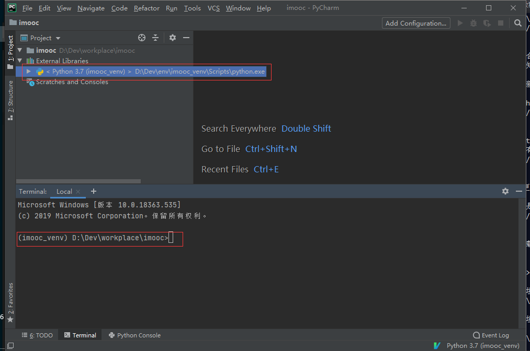
Task: Click the Stop square icon
Action: 501,23
